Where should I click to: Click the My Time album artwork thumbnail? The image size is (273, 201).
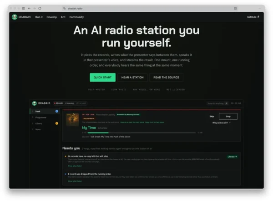point(72,120)
